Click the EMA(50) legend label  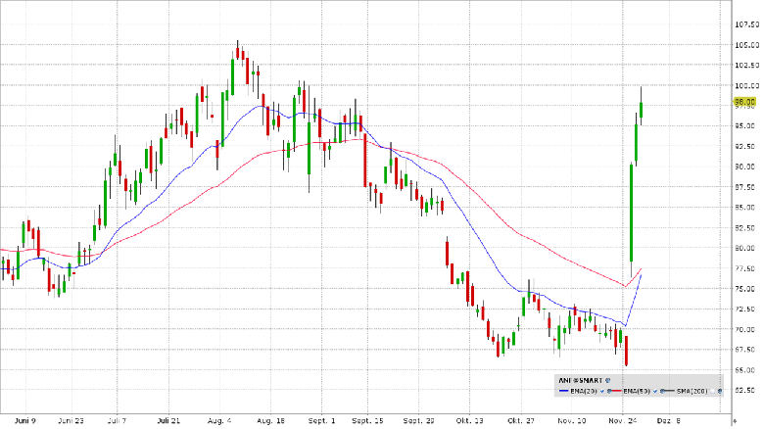point(637,391)
